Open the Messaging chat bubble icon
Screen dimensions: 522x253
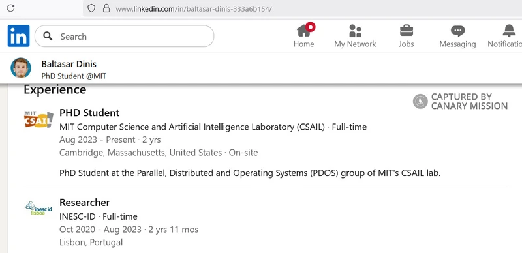(458, 31)
